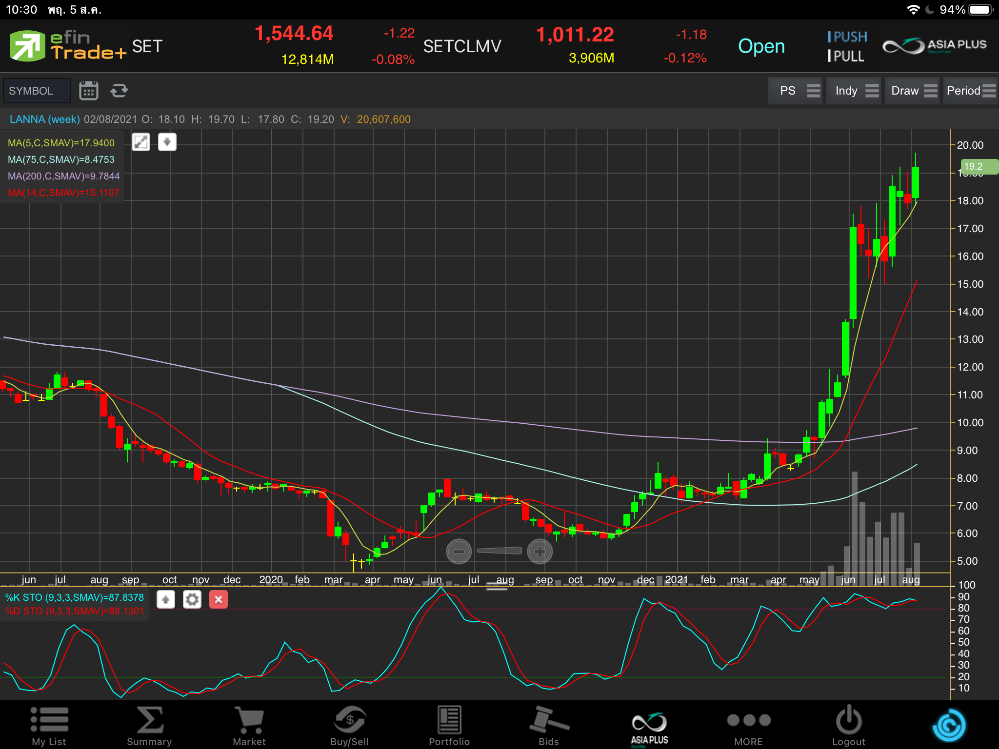
Task: Tap the 2021 label on time axis
Action: tap(677, 580)
